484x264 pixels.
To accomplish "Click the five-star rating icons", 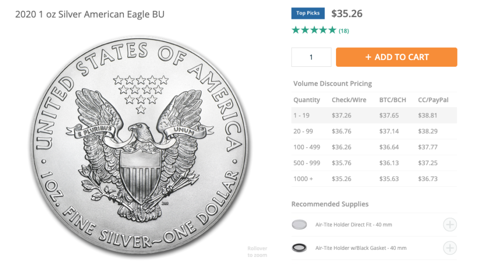I will coord(314,30).
